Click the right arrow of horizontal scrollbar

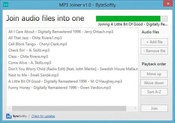click(x=135, y=108)
